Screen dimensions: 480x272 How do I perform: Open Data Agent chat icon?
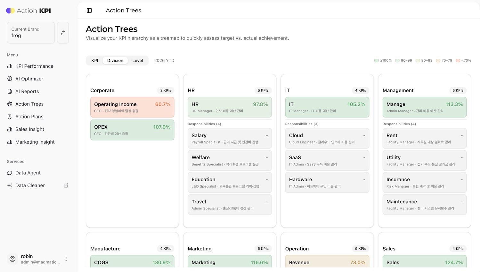(10, 173)
